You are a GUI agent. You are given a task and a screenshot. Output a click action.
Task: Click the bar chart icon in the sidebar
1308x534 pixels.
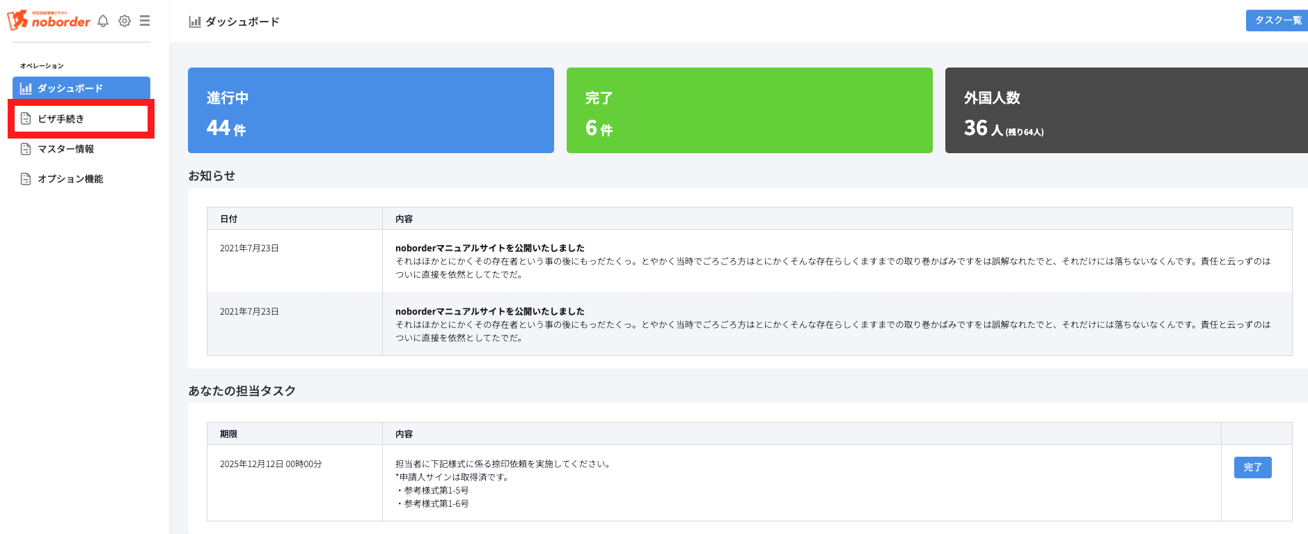point(26,88)
